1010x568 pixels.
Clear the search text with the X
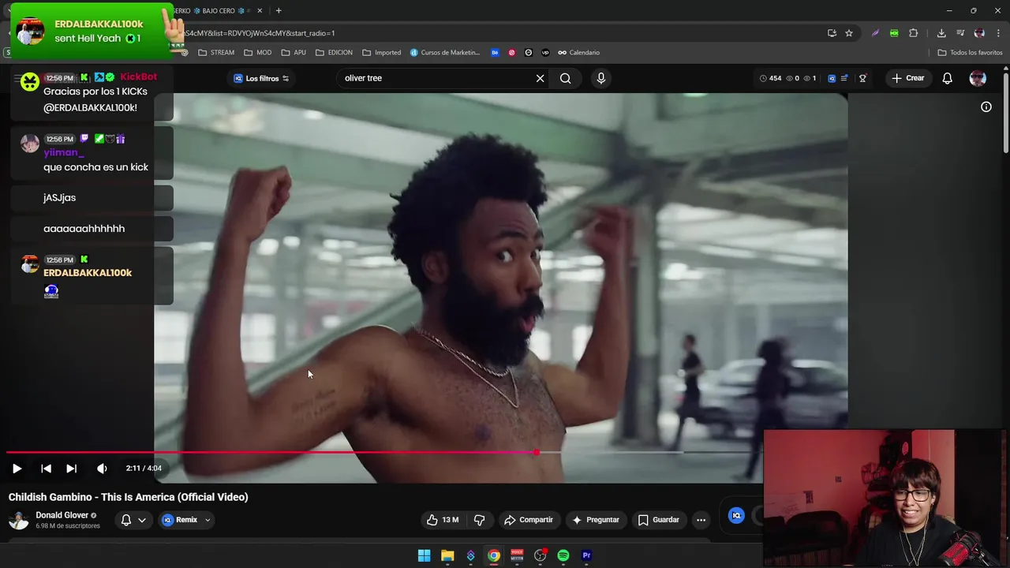(x=541, y=78)
